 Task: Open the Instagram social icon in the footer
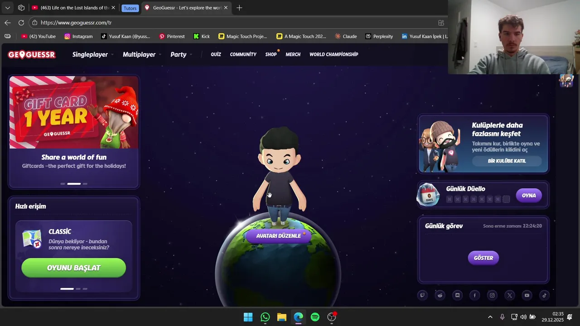click(x=492, y=295)
